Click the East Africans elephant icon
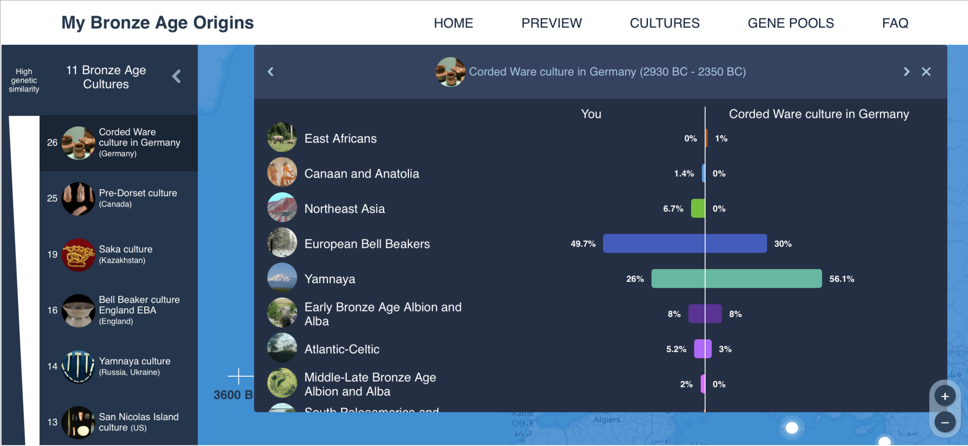The image size is (968, 446). click(282, 138)
